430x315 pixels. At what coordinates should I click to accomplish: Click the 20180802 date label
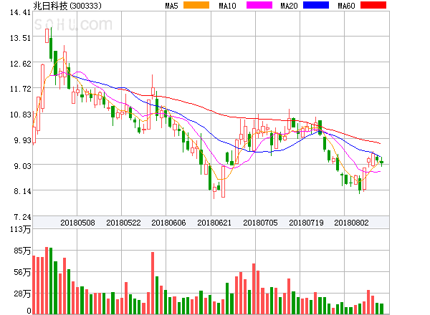point(351,223)
